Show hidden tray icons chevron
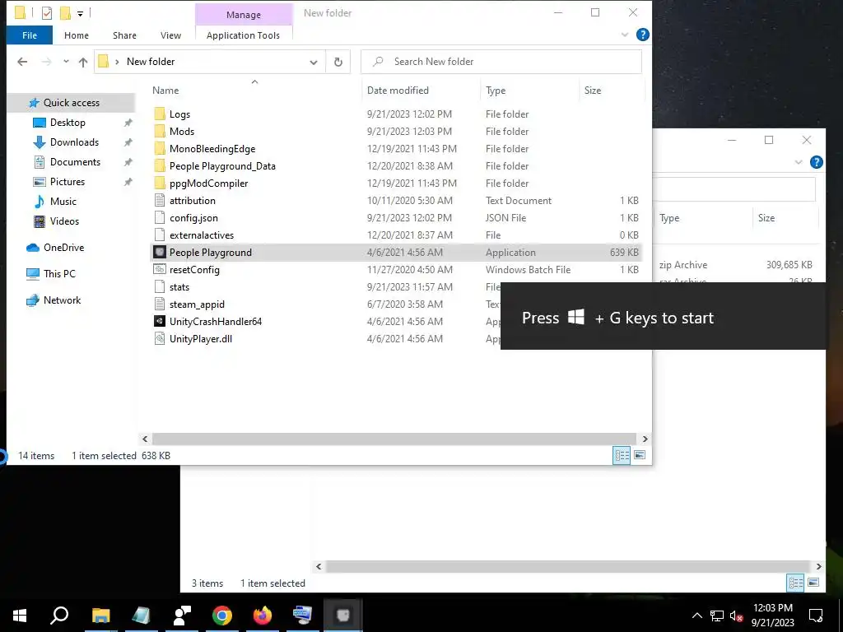 [696, 616]
